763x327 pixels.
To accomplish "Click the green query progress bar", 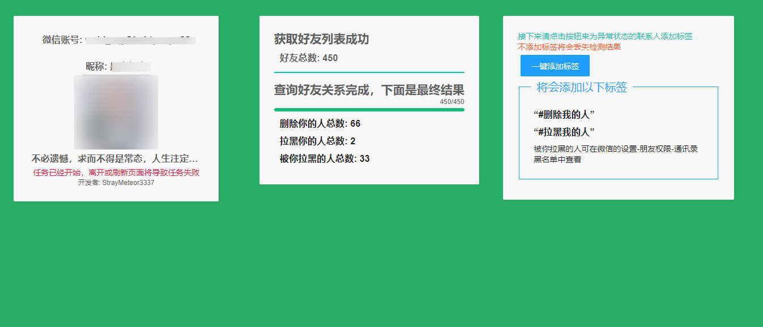I will coord(369,110).
